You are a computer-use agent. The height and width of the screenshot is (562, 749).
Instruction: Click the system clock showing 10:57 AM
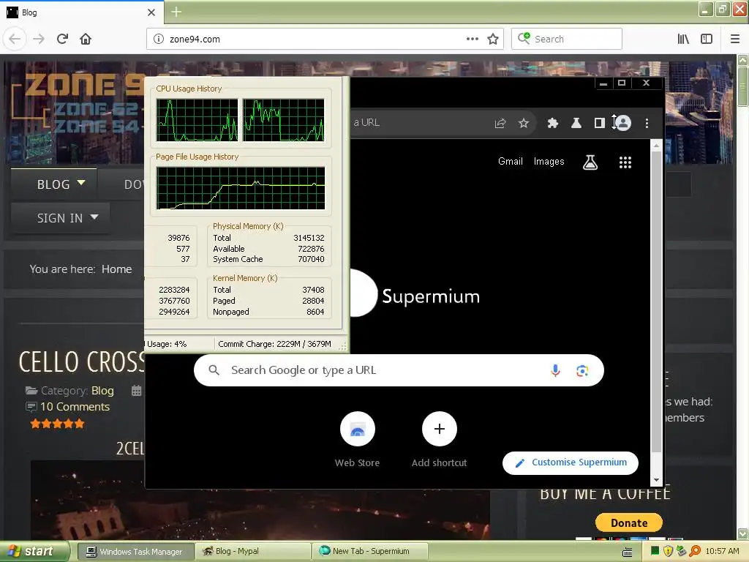tap(722, 552)
